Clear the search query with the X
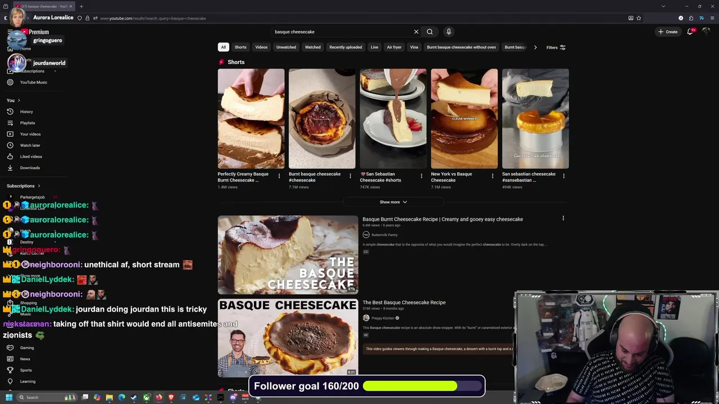 click(x=416, y=32)
